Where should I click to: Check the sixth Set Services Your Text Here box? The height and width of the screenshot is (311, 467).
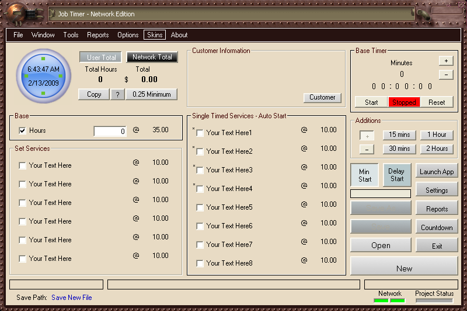(x=22, y=259)
